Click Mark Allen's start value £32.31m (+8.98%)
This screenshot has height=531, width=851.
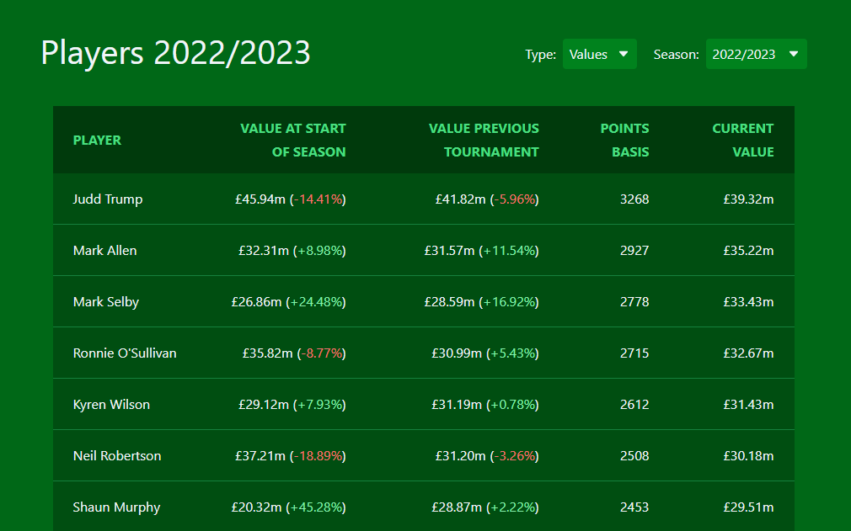click(x=292, y=250)
